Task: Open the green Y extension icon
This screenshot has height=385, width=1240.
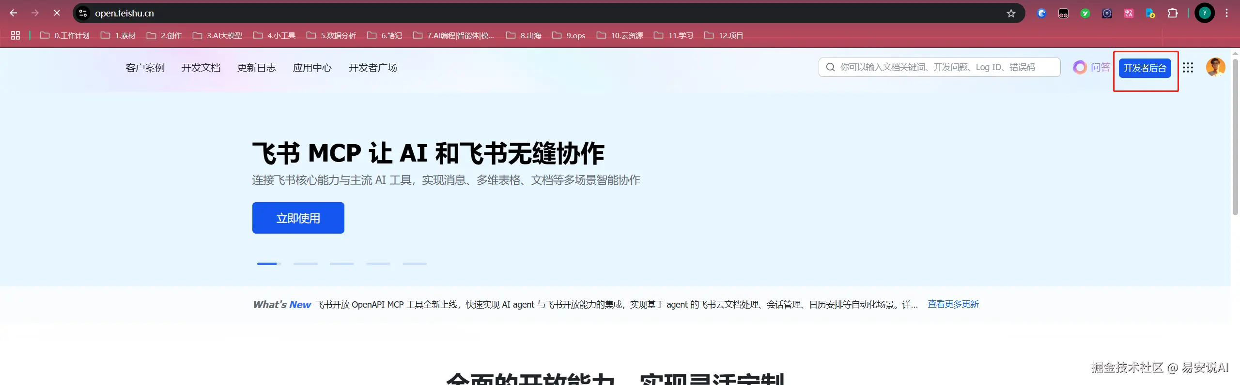Action: coord(1085,13)
